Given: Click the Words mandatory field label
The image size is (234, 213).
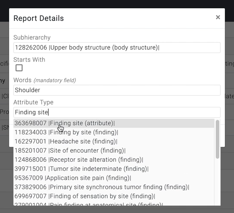Looking at the screenshot, I should click(45, 80).
